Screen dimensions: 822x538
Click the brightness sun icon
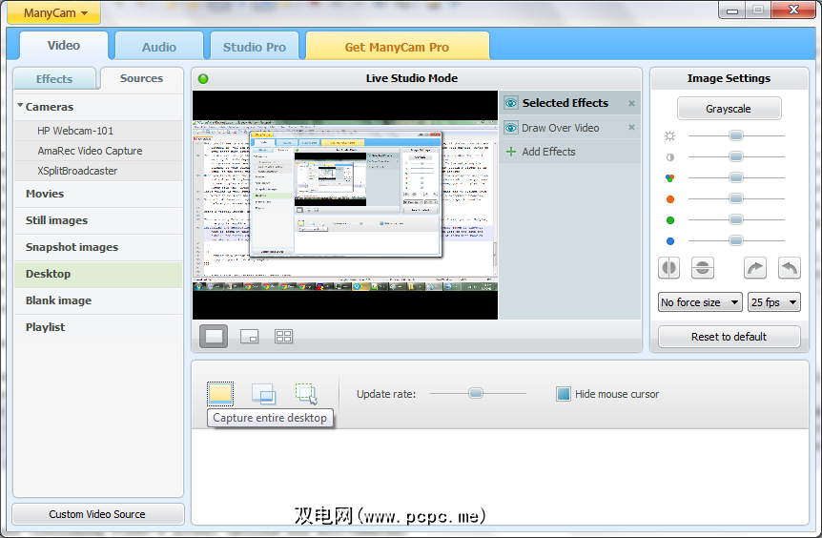[x=670, y=135]
